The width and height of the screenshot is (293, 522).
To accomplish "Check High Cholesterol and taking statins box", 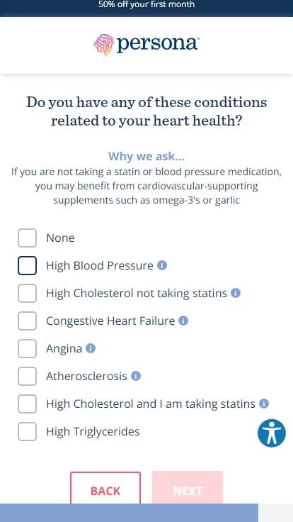I will point(27,404).
